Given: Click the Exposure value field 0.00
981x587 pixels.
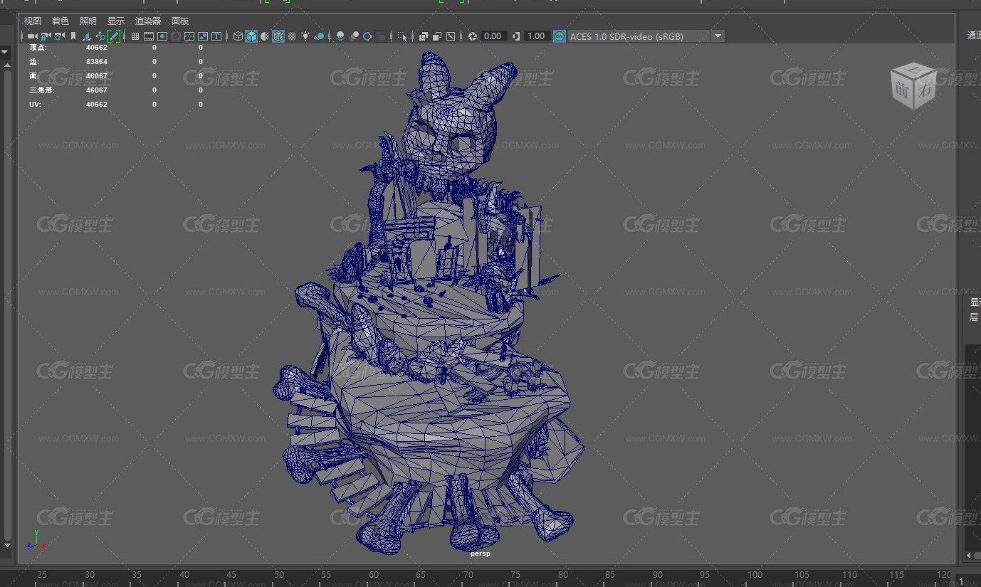Looking at the screenshot, I should pyautogui.click(x=493, y=36).
